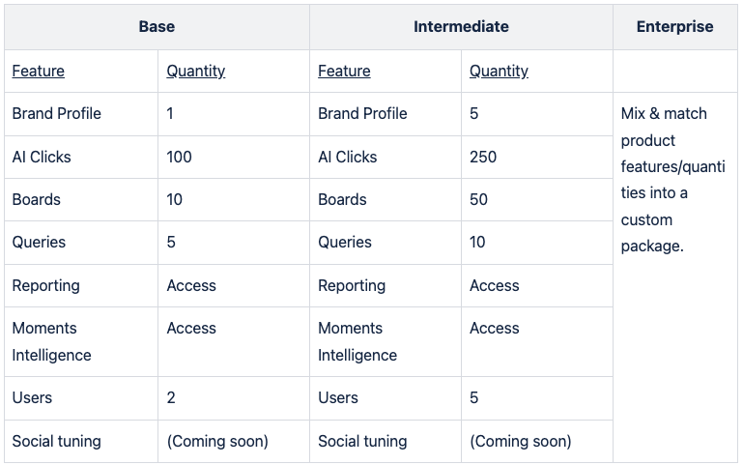Select Moments Intelligence cell in Base plan
Viewport: 743px width, 465px height.
click(x=52, y=341)
